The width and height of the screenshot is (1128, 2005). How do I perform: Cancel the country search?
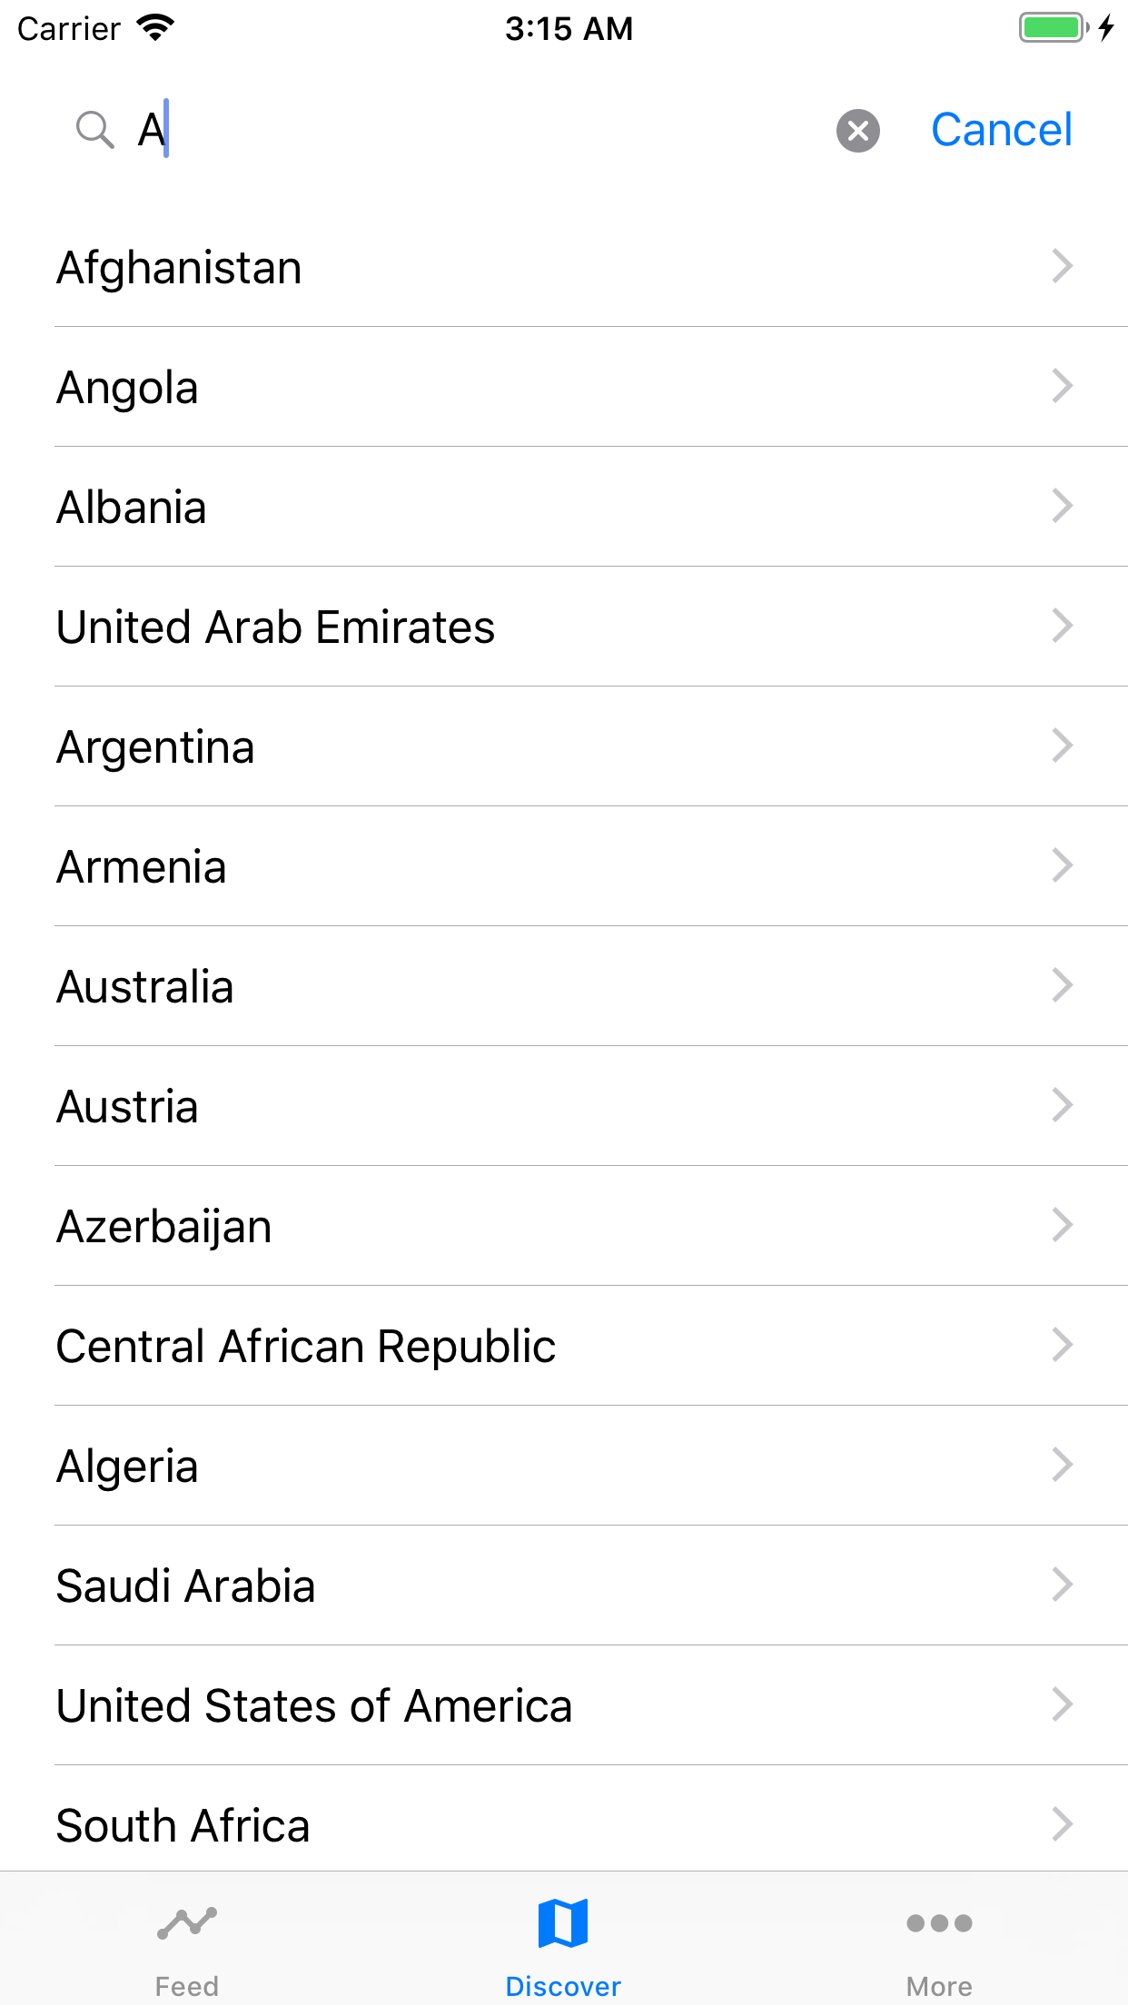tap(1002, 130)
